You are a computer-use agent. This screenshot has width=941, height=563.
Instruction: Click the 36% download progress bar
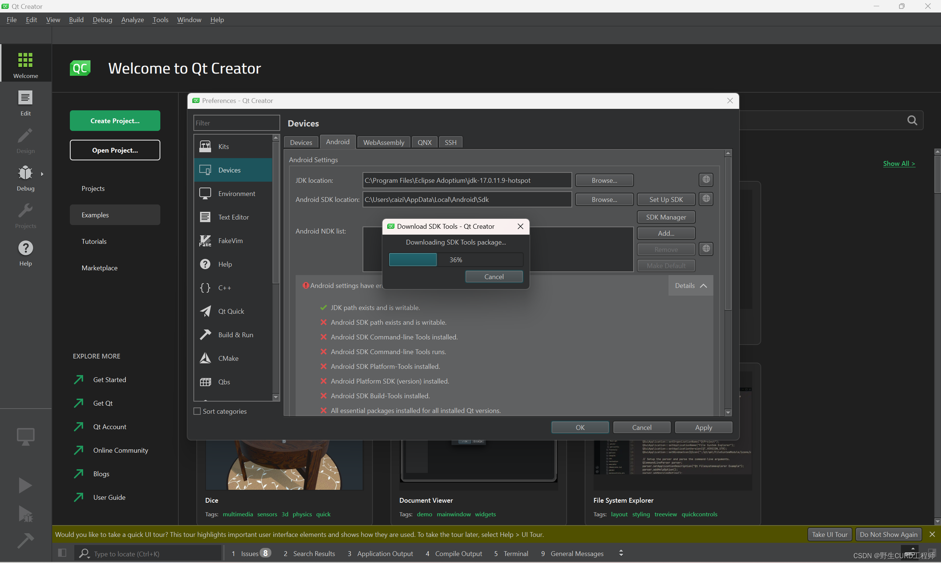click(x=456, y=260)
